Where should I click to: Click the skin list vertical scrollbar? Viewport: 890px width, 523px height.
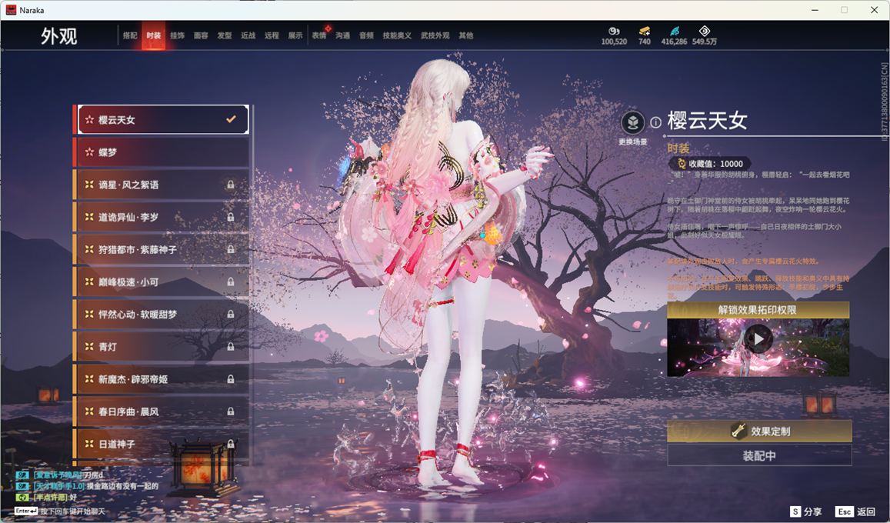click(x=253, y=285)
